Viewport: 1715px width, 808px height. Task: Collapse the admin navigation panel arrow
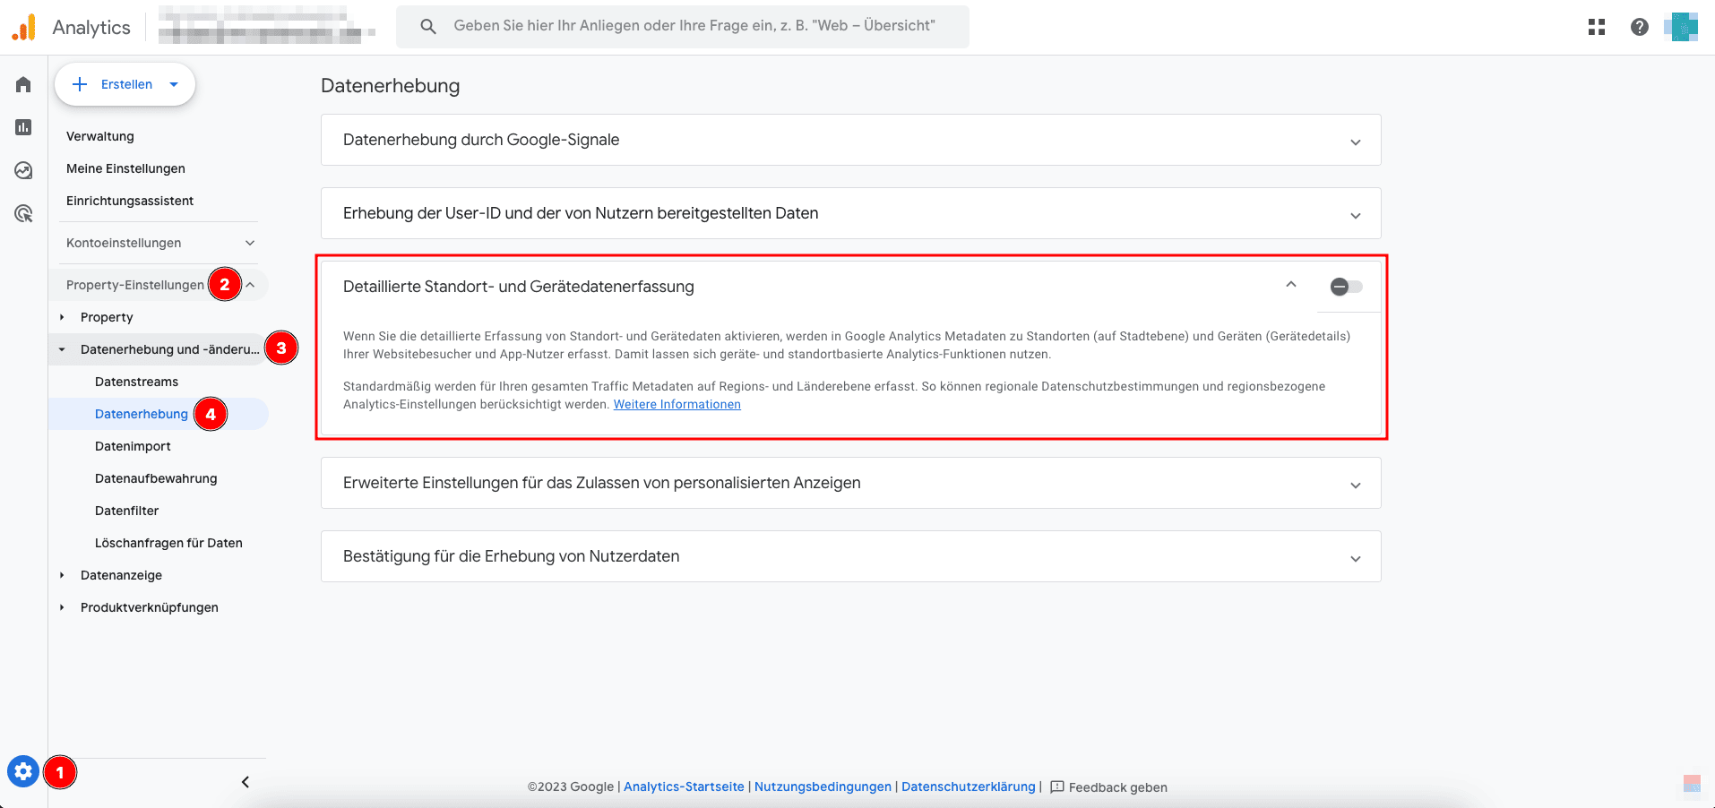click(x=246, y=782)
